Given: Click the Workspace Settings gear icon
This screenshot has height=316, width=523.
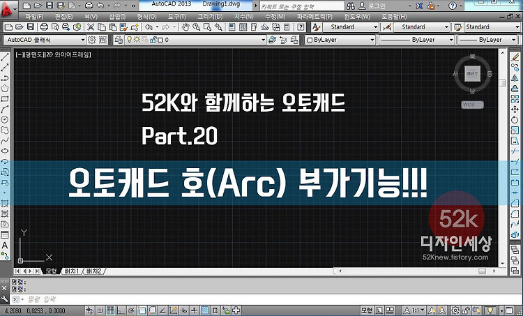Looking at the screenshot, I should [92, 40].
